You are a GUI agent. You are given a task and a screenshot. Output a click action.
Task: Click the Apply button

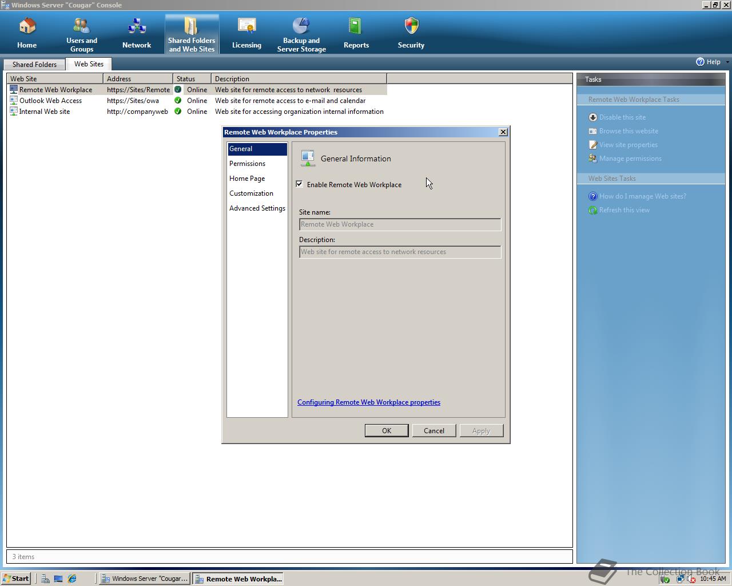tap(482, 431)
